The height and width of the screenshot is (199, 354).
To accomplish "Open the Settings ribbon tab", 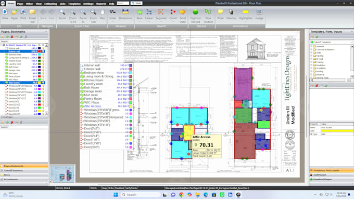I will click(88, 4).
